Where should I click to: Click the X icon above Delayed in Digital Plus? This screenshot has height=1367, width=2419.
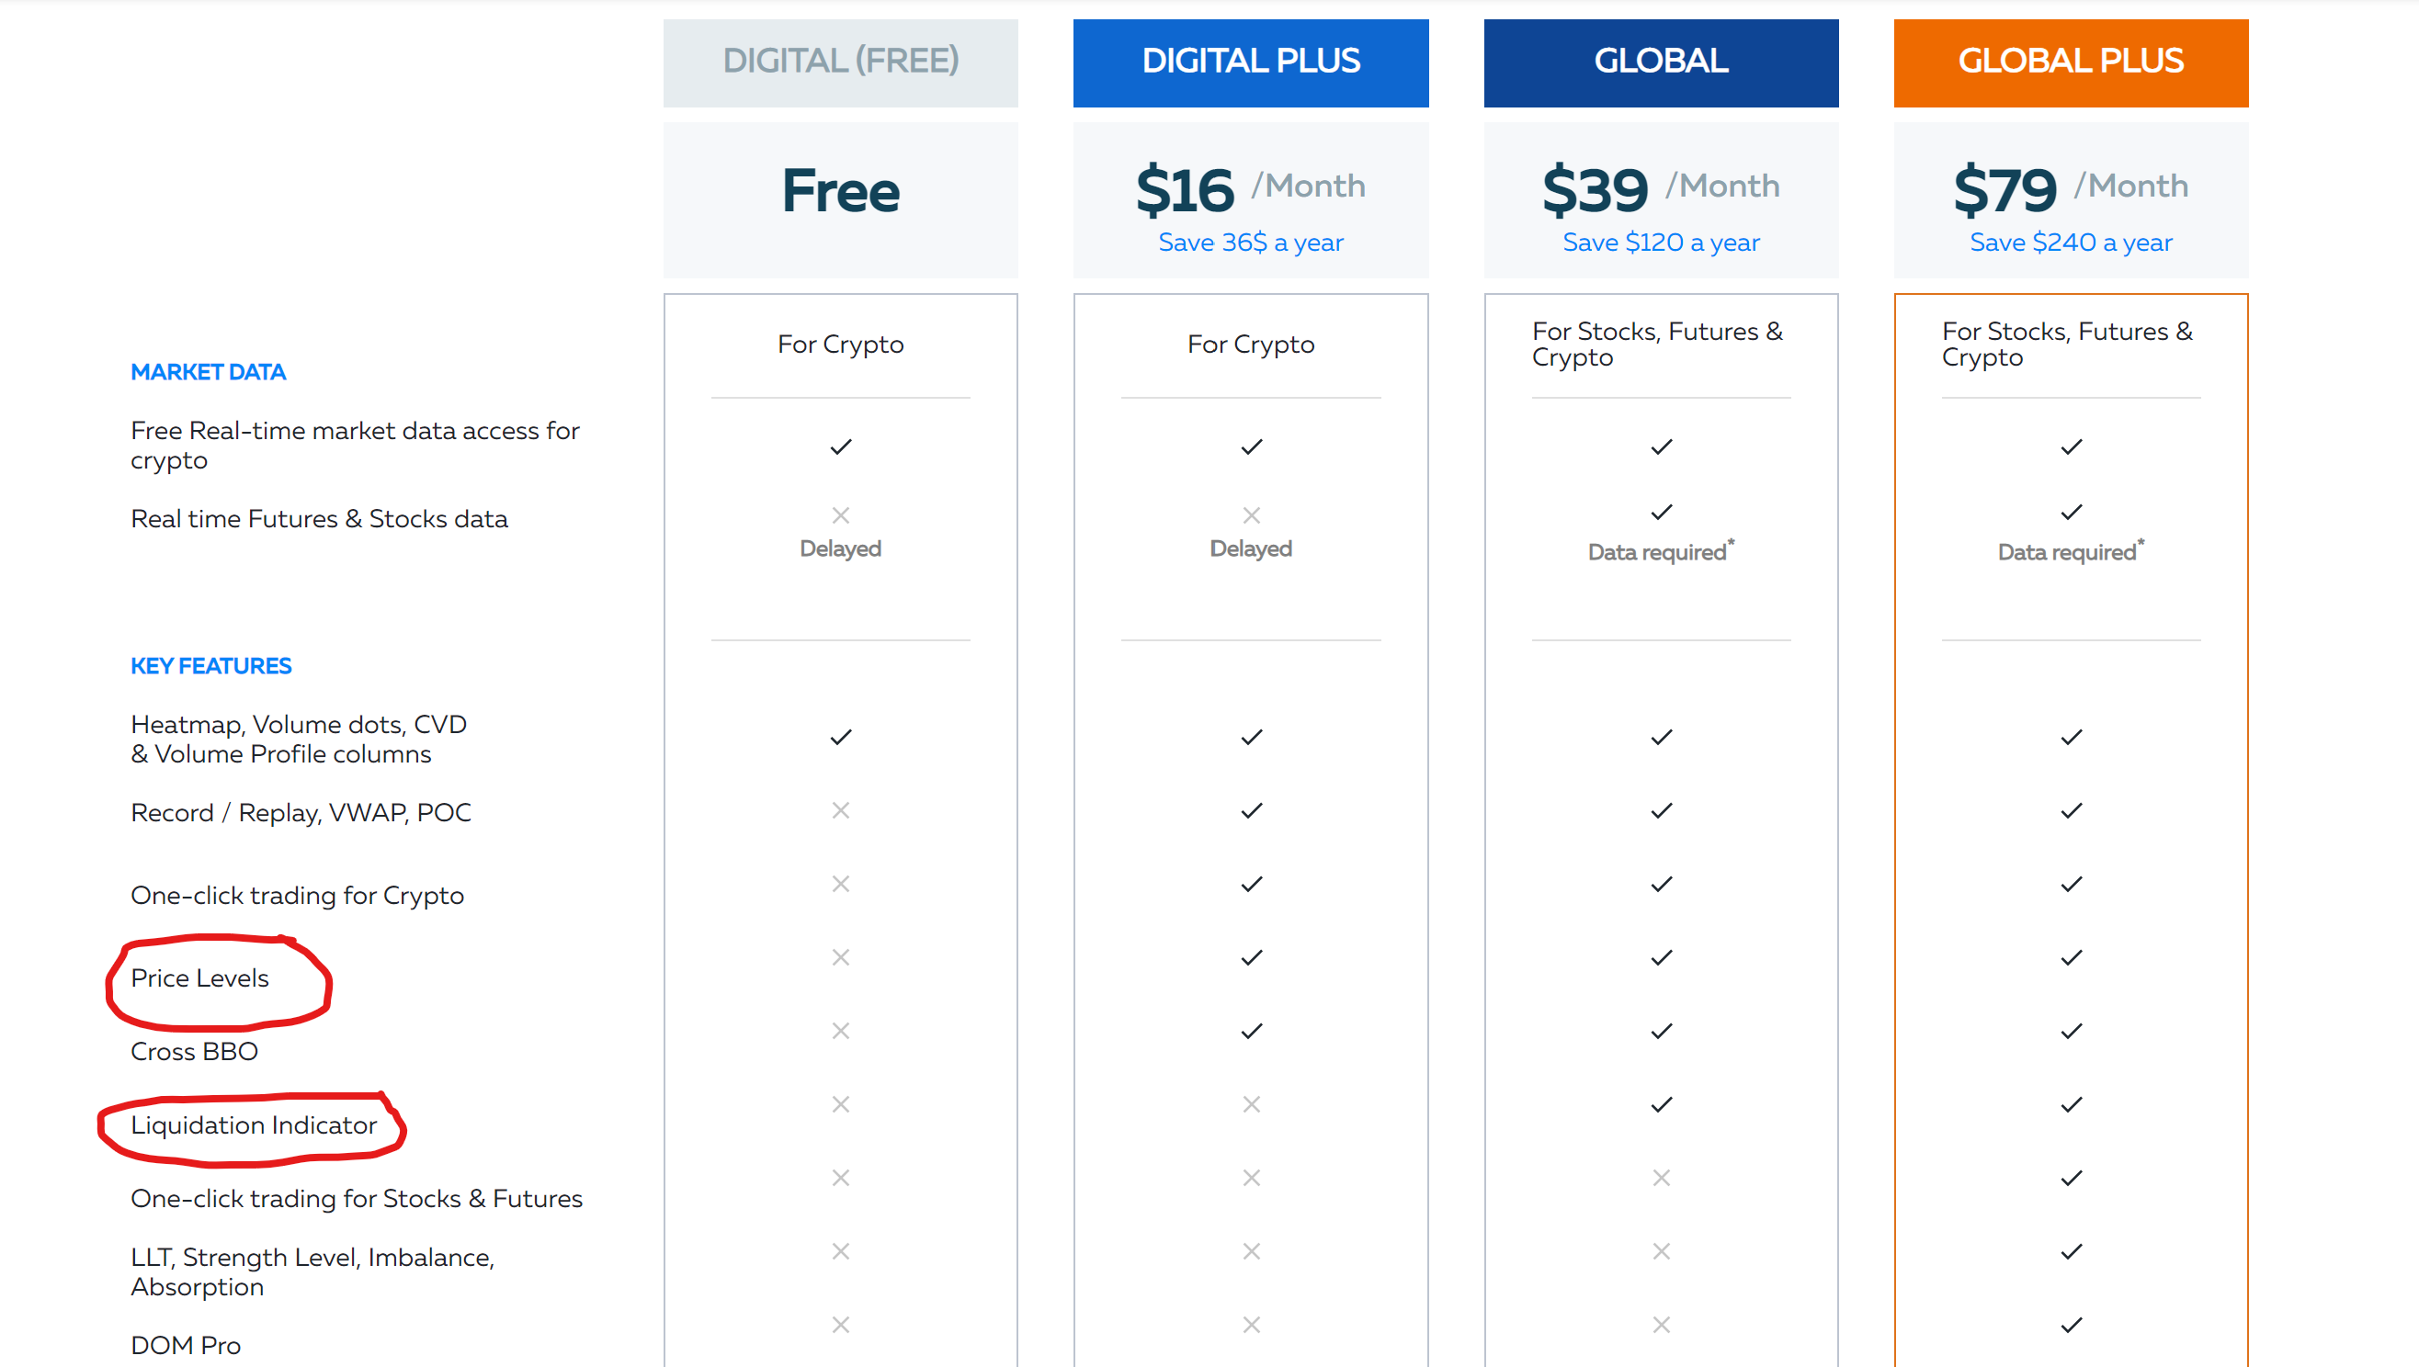[1251, 514]
